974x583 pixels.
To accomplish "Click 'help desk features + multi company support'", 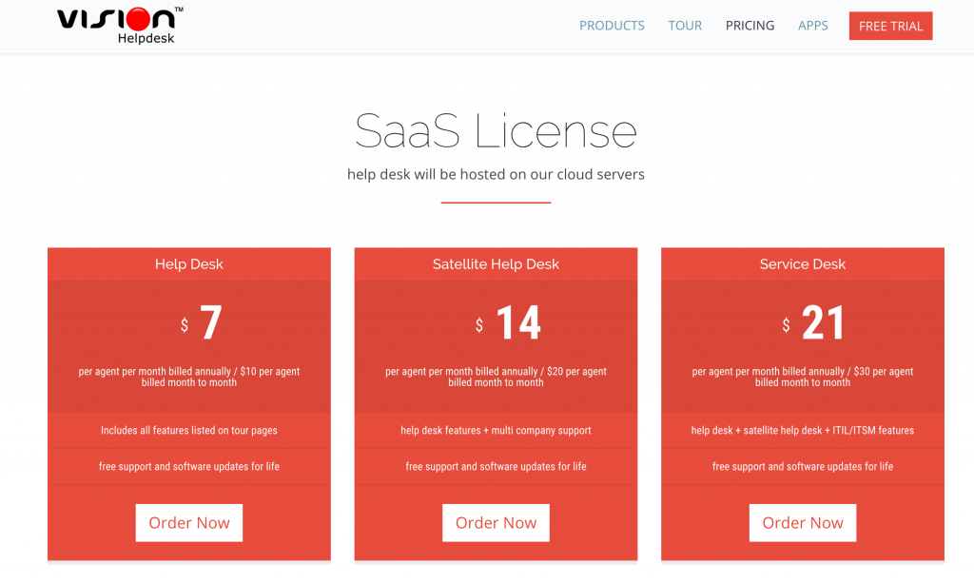I will tap(496, 430).
